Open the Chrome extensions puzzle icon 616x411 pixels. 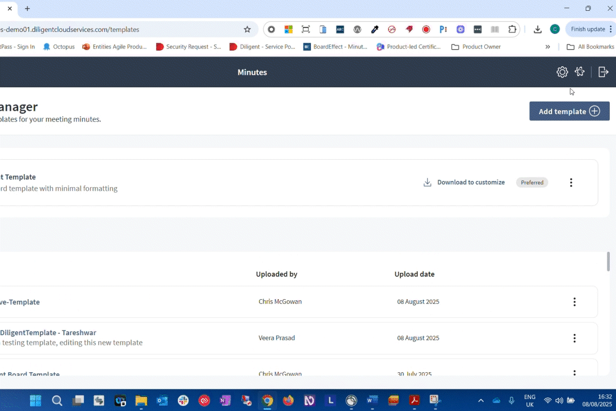click(512, 29)
